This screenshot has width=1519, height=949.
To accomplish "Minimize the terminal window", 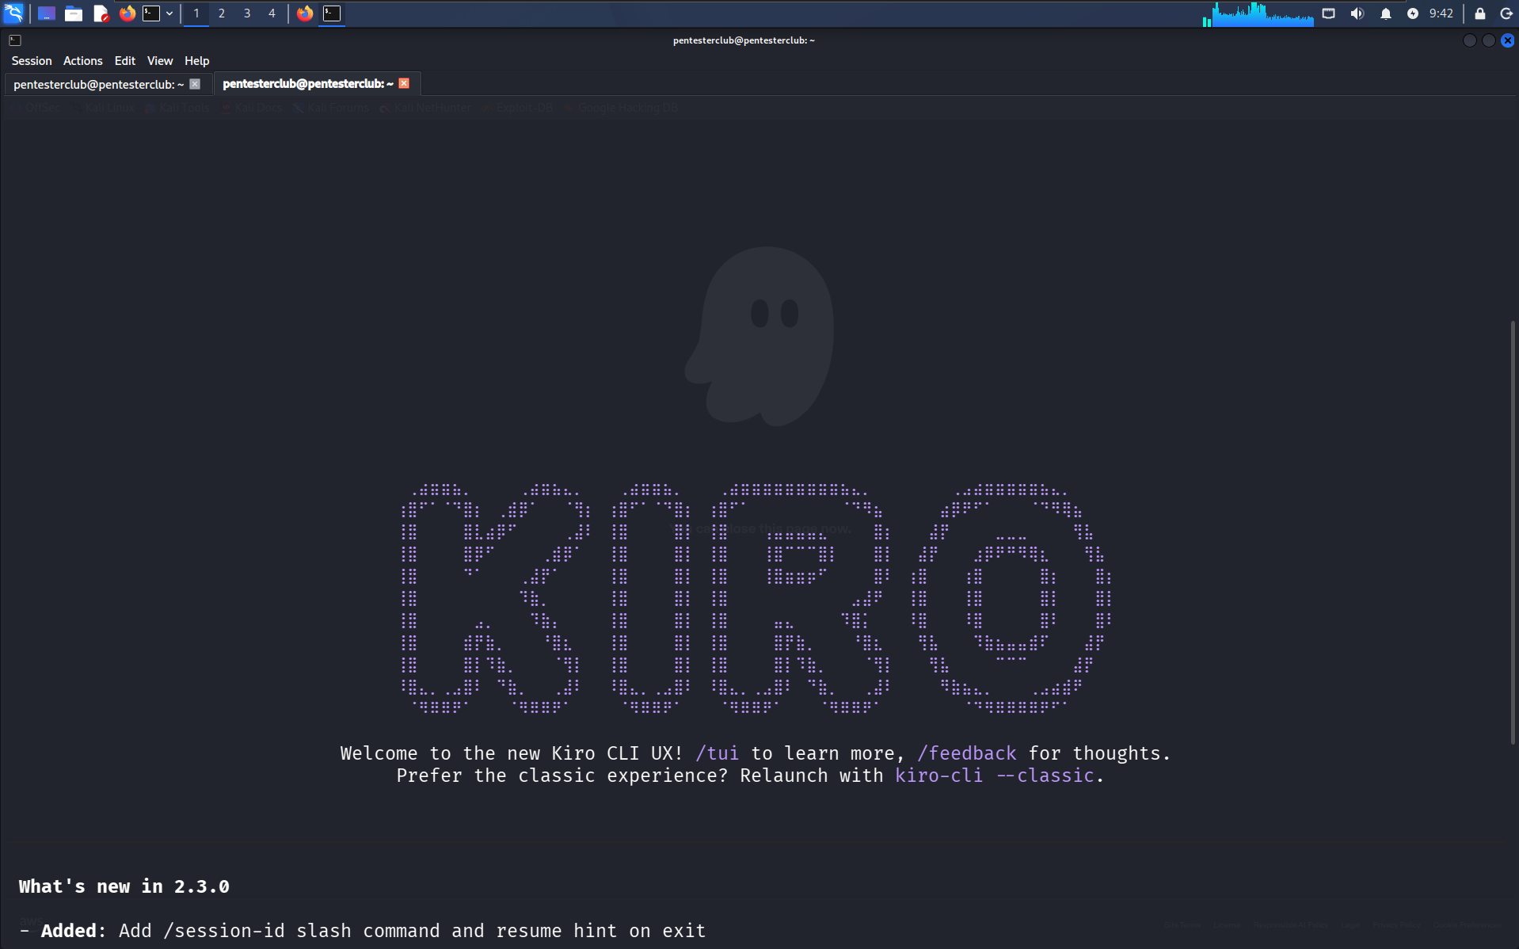I will (x=1470, y=40).
